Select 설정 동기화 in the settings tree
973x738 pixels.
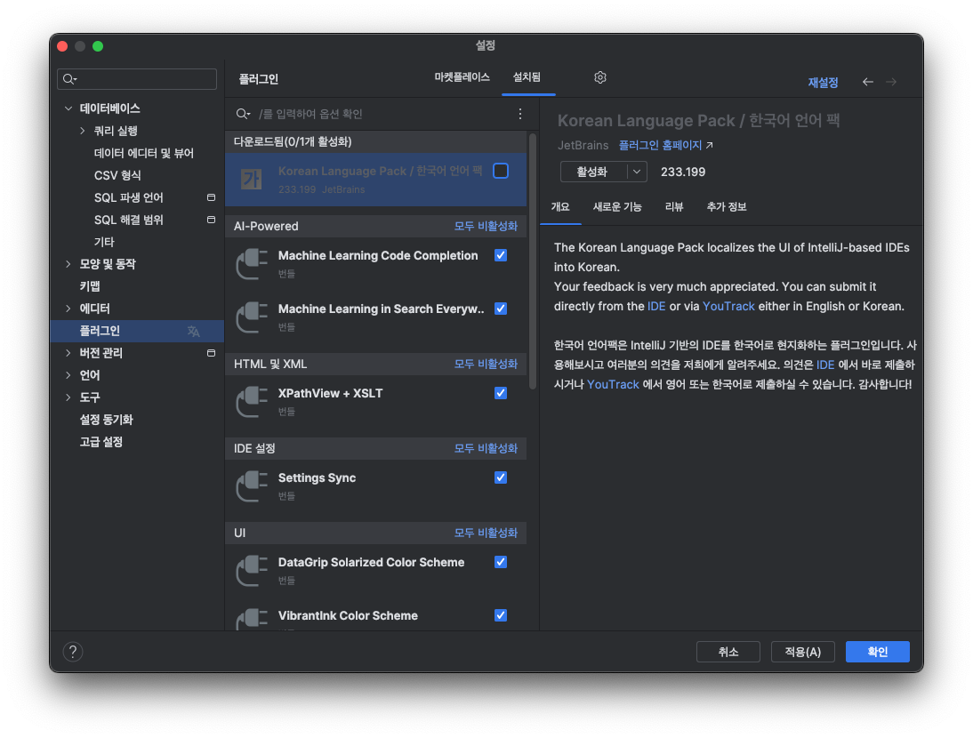coord(106,420)
